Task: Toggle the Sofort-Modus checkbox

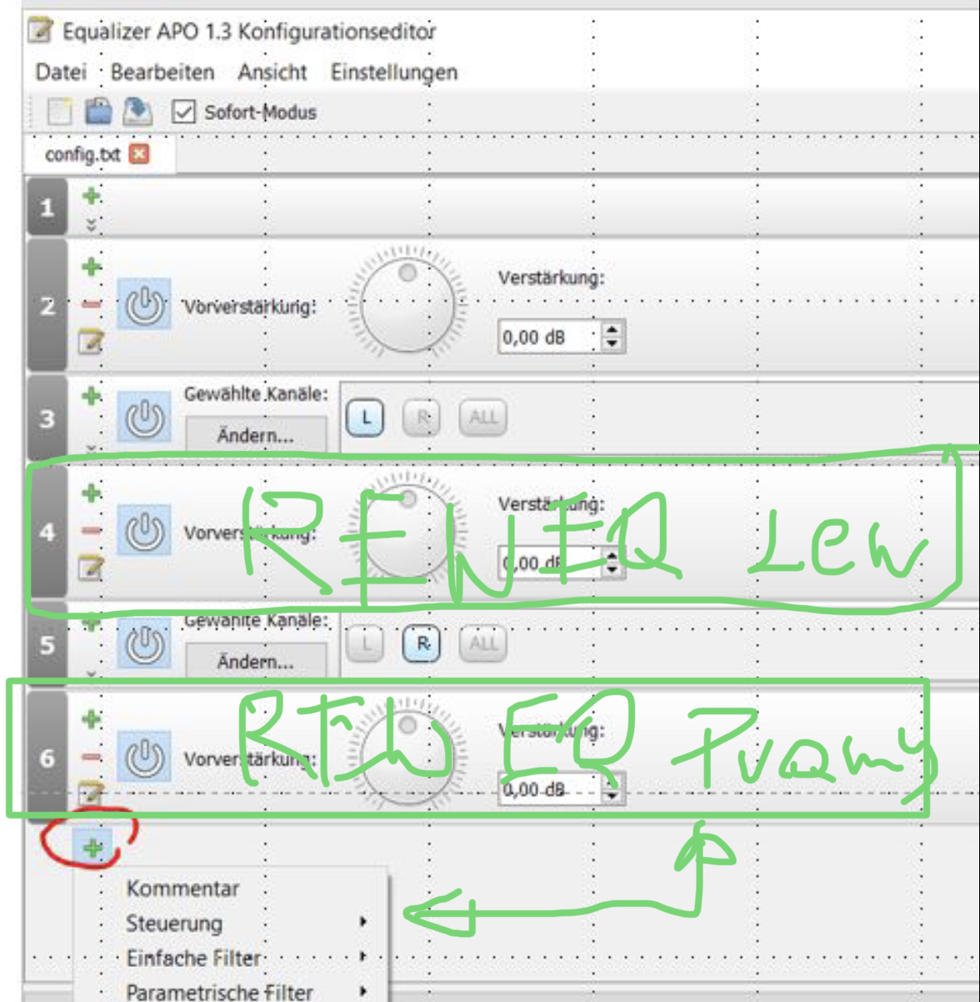Action: click(183, 112)
